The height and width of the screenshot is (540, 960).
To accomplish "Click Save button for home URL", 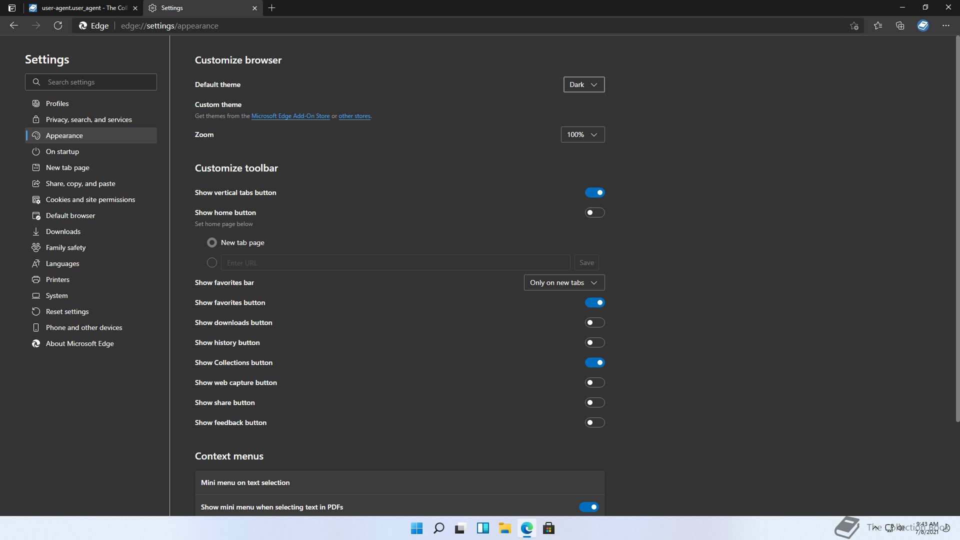I will (586, 262).
